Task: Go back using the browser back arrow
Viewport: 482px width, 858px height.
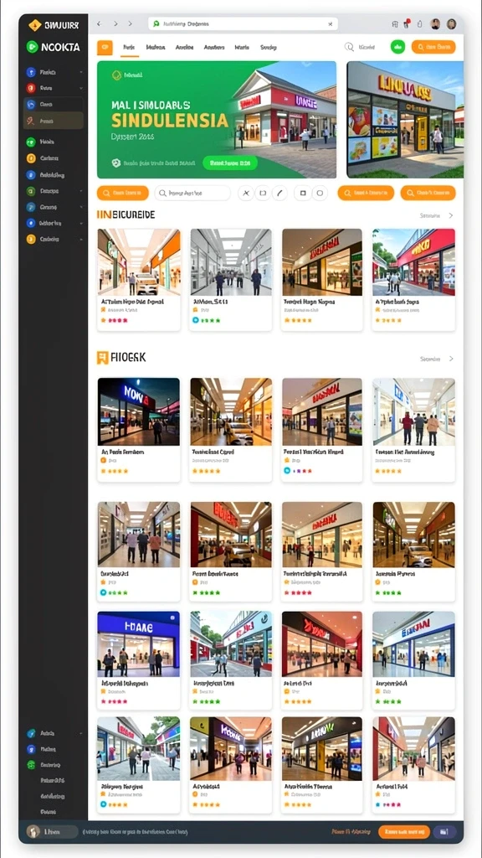Action: 100,24
